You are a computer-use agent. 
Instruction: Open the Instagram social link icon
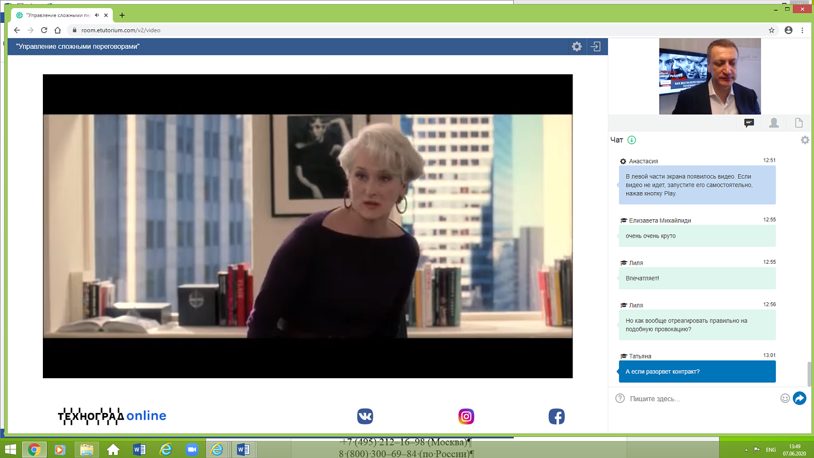[466, 416]
